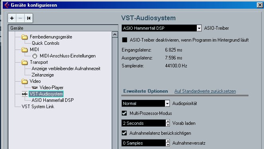Decrease the Aufnahmeversatz samples value
Screen dimensions: 264x149
click(168, 145)
